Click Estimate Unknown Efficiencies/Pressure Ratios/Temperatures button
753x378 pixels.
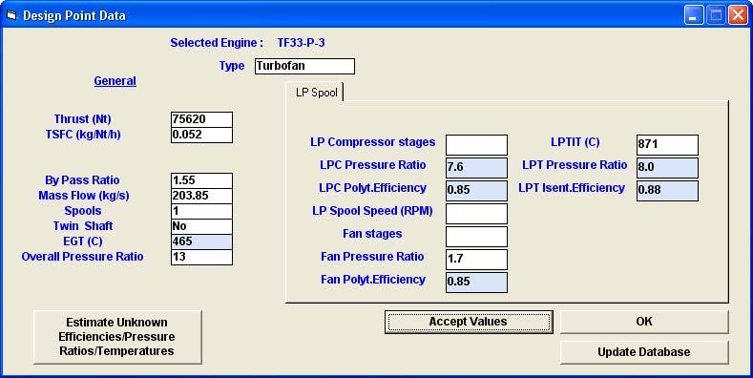pyautogui.click(x=117, y=337)
